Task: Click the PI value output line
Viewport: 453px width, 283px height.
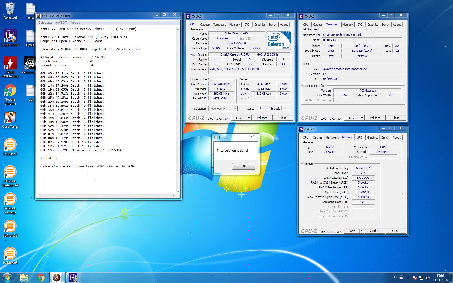Action: click(x=82, y=150)
